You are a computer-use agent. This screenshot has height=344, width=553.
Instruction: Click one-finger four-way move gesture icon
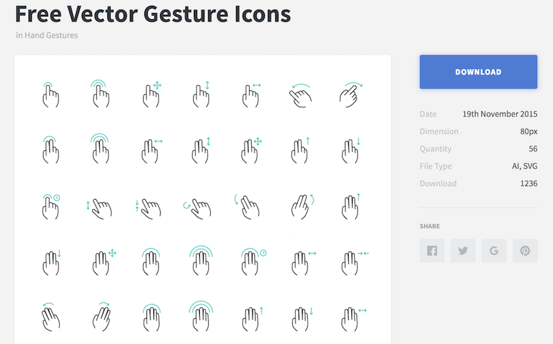coord(151,95)
